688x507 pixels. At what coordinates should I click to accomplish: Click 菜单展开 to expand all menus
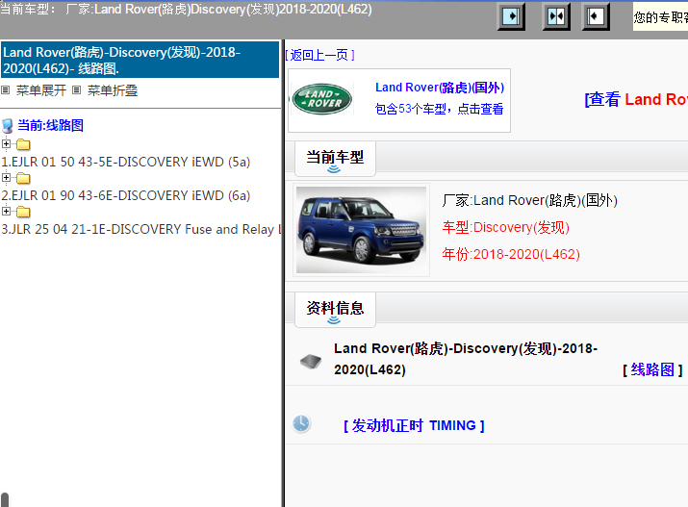point(41,90)
